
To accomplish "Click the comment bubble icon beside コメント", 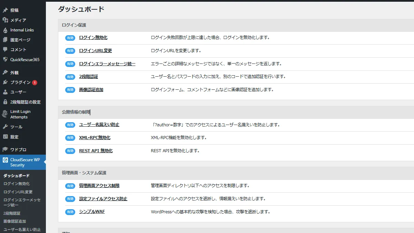I will (x=5, y=49).
